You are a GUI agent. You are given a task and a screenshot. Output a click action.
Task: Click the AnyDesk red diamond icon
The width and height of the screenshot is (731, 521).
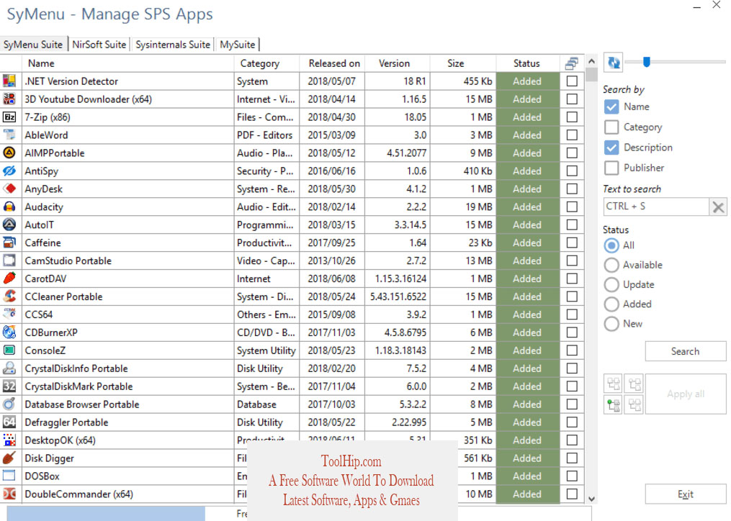[9, 189]
